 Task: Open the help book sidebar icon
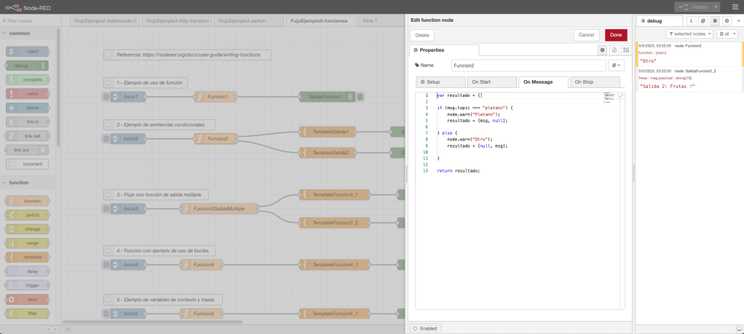pyautogui.click(x=703, y=21)
